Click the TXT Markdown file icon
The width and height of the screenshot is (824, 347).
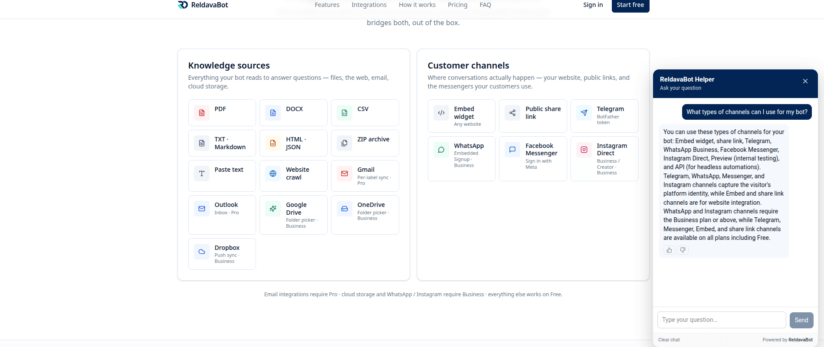(x=202, y=143)
